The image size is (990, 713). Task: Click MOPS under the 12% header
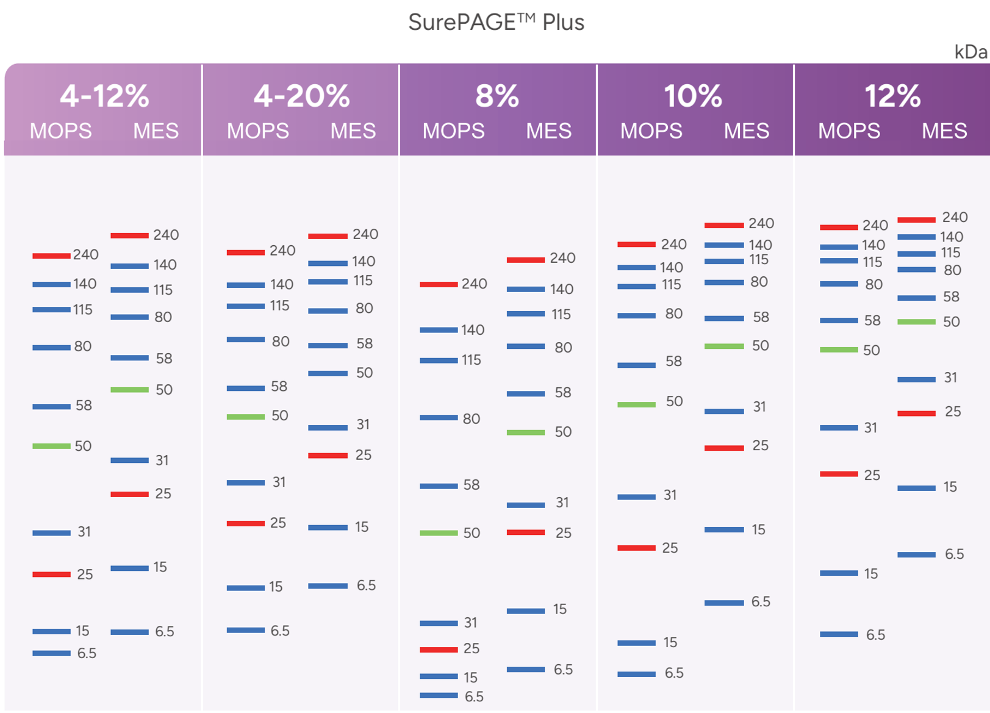849,131
